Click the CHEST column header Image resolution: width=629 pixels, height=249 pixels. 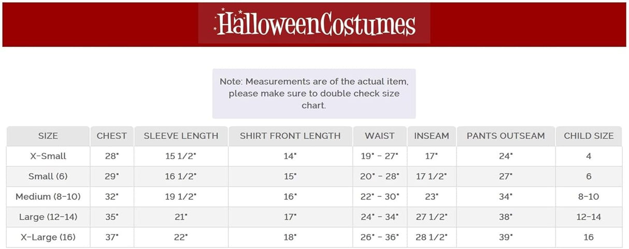pos(112,136)
